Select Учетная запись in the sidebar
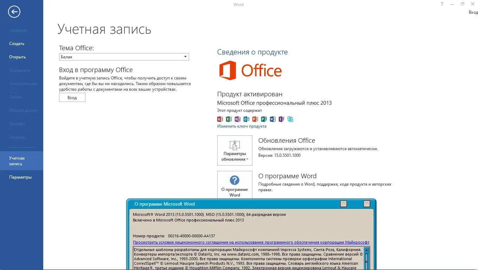This screenshot has height=270, width=478. [21, 161]
